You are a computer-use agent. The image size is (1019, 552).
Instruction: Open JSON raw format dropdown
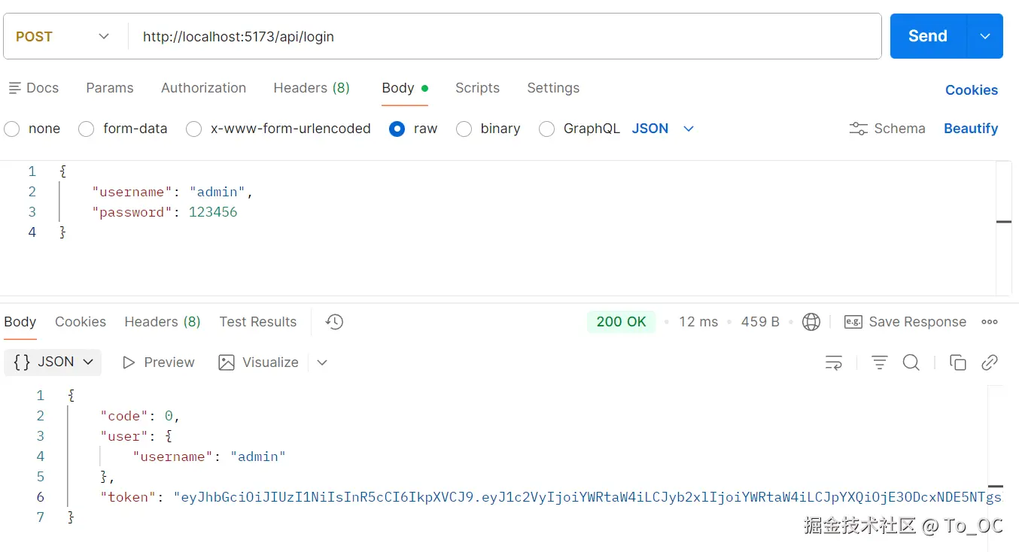(662, 129)
